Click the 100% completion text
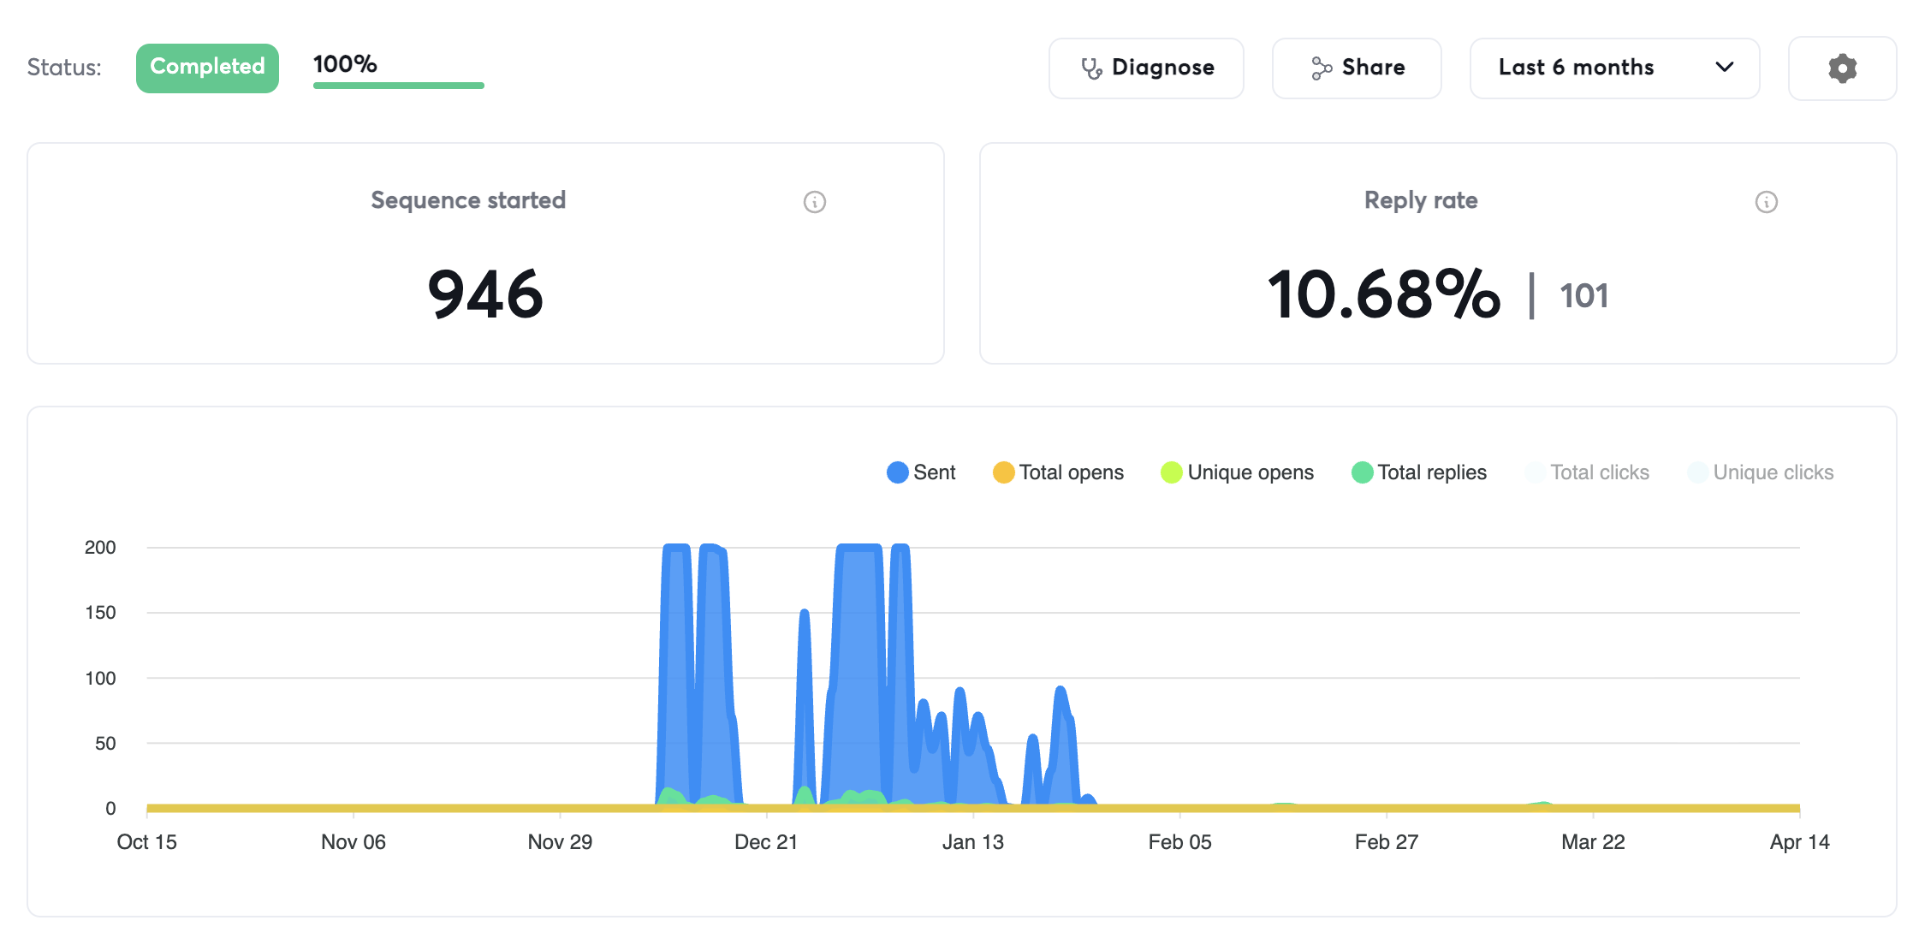Screen dimensions: 1919x938 point(345,64)
